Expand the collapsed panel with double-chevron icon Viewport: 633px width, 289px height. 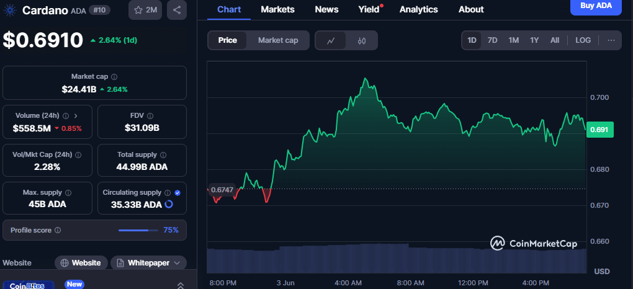[x=181, y=285]
